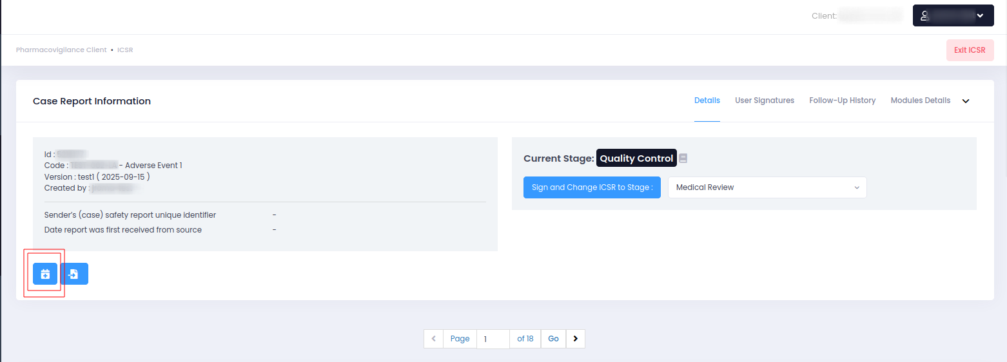This screenshot has width=1007, height=362.
Task: Open the Modules Details tab
Action: point(920,100)
